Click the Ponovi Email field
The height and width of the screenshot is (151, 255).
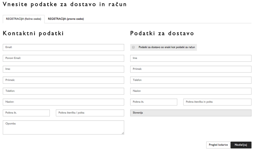tap(63, 58)
